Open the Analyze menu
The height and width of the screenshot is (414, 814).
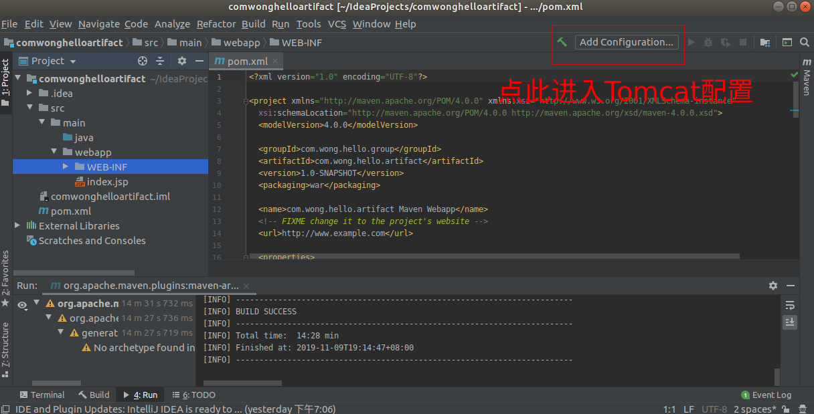pyautogui.click(x=172, y=24)
